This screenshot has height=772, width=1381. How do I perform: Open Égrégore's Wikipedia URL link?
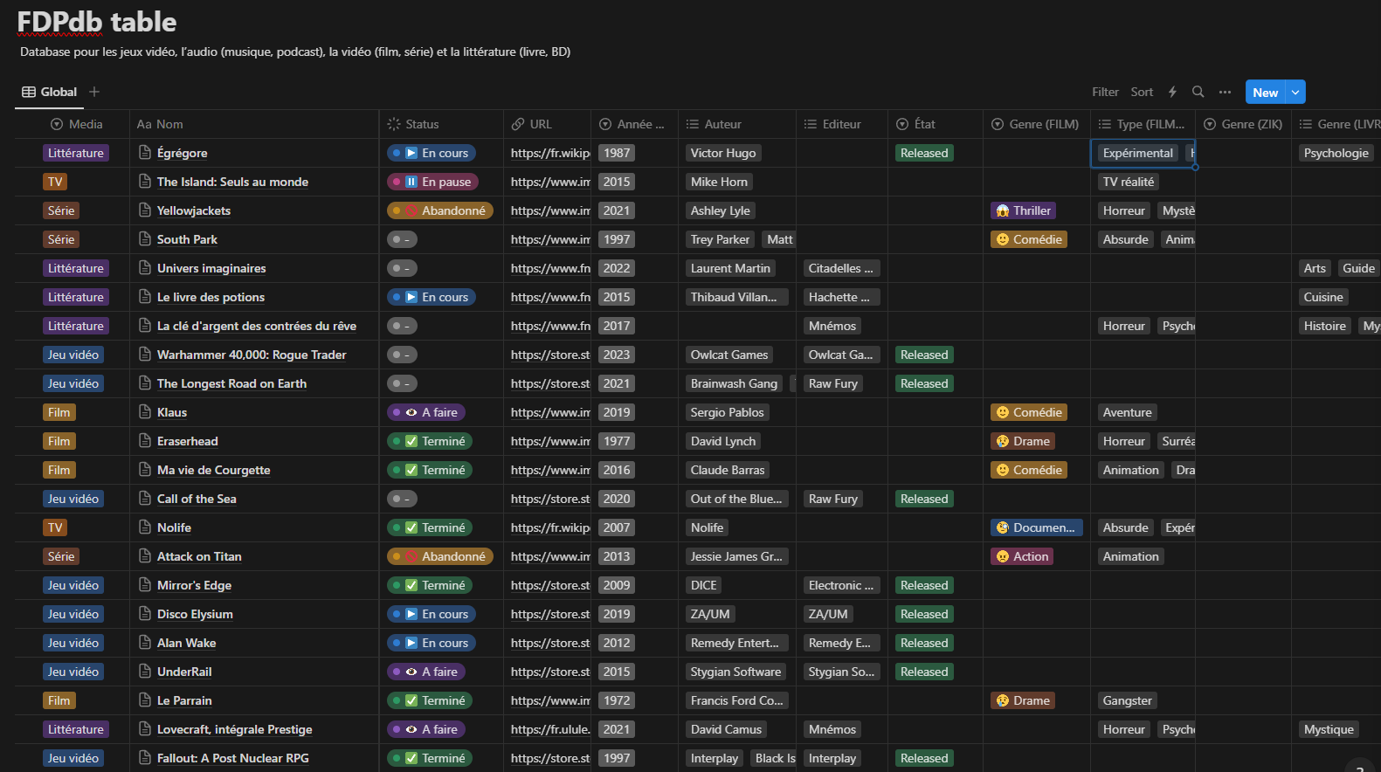click(x=550, y=153)
